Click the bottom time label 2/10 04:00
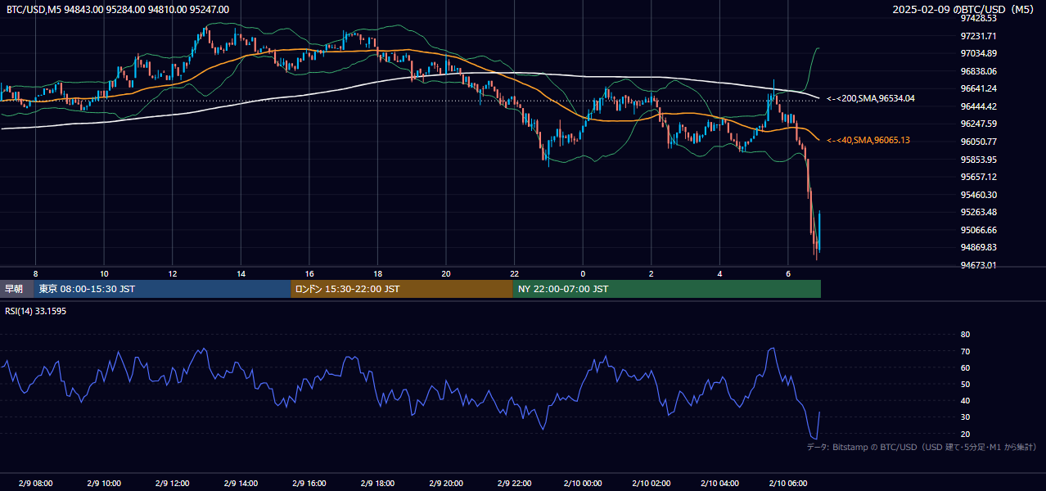The width and height of the screenshot is (1046, 491). pyautogui.click(x=719, y=483)
